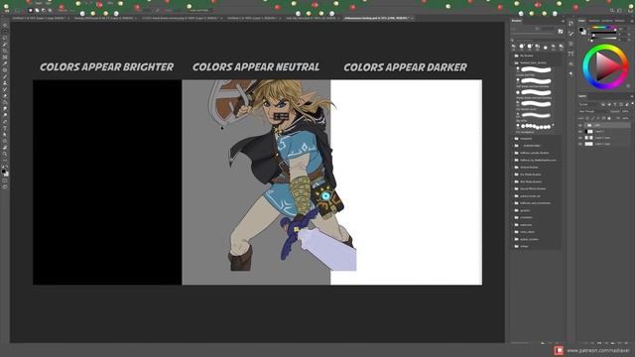Toggle lock all padlock icon

[x=609, y=118]
